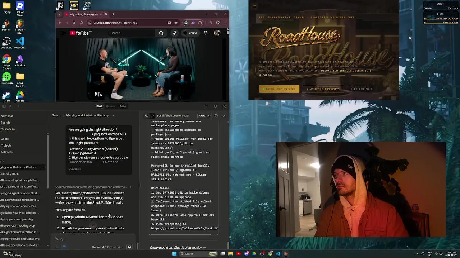Open 'RoadHouse v6 sprint completion' chat
The image size is (460, 258).
[20, 180]
